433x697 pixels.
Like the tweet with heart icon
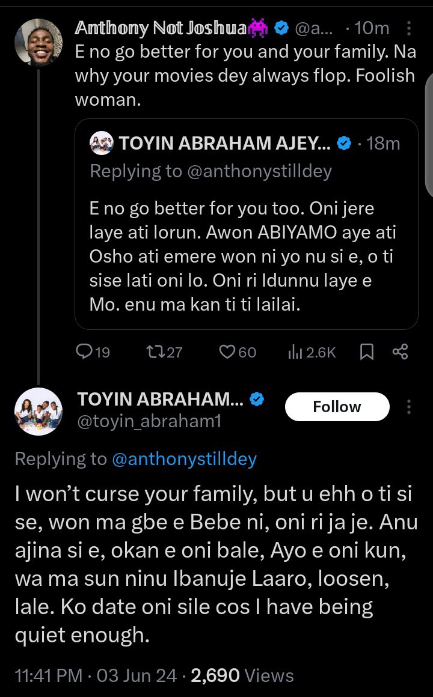pos(227,352)
